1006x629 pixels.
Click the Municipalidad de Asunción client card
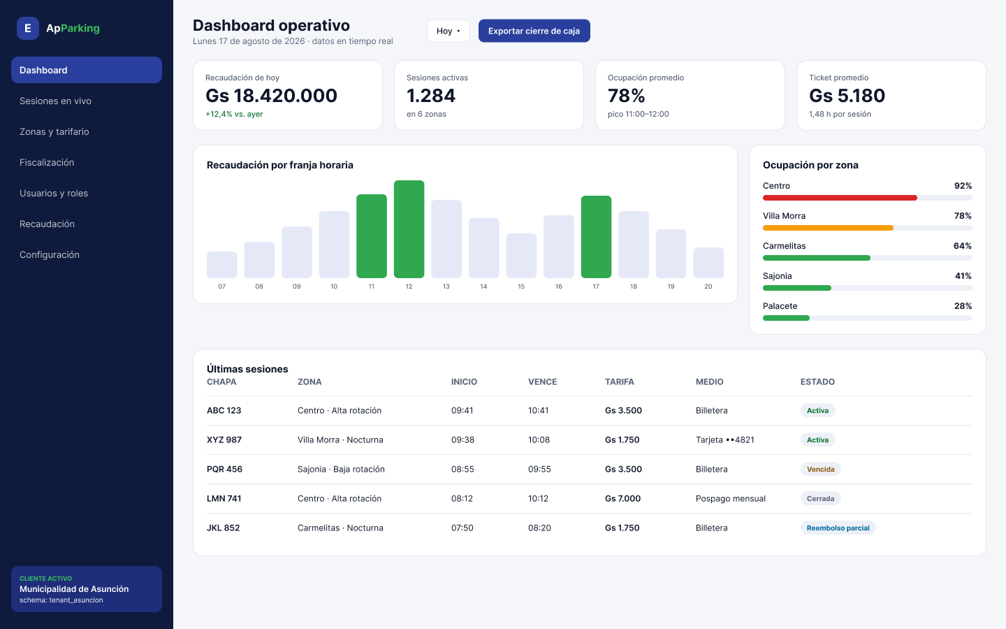click(87, 589)
